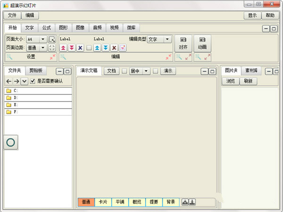Click the blue move-up arrow icon
This screenshot has width=283, height=212.
[97, 48]
